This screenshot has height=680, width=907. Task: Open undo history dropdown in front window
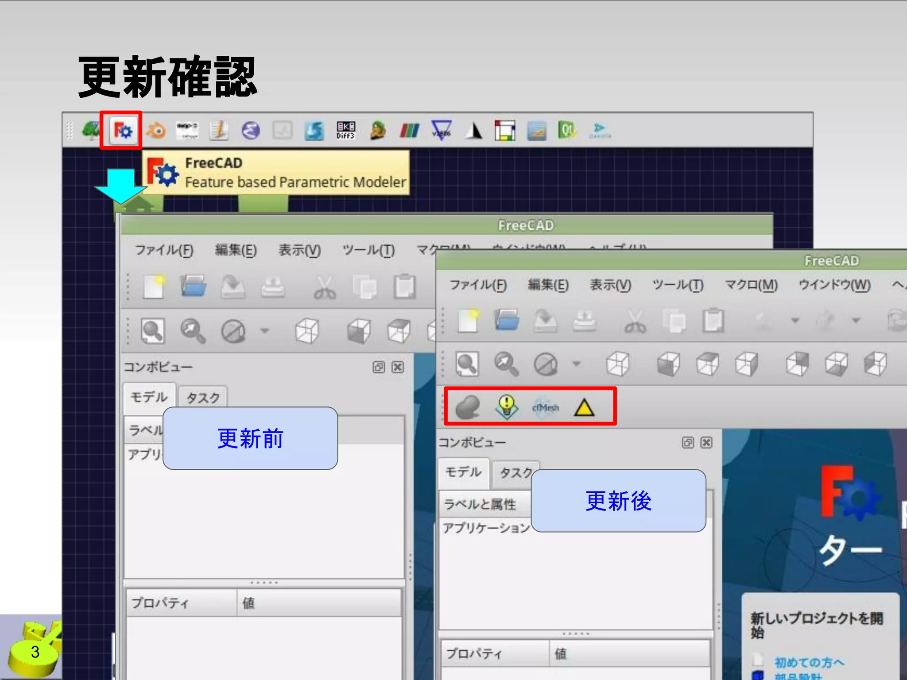tap(795, 320)
